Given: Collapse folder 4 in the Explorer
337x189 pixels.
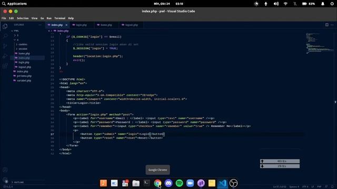Looking at the screenshot, I should coord(16,40).
